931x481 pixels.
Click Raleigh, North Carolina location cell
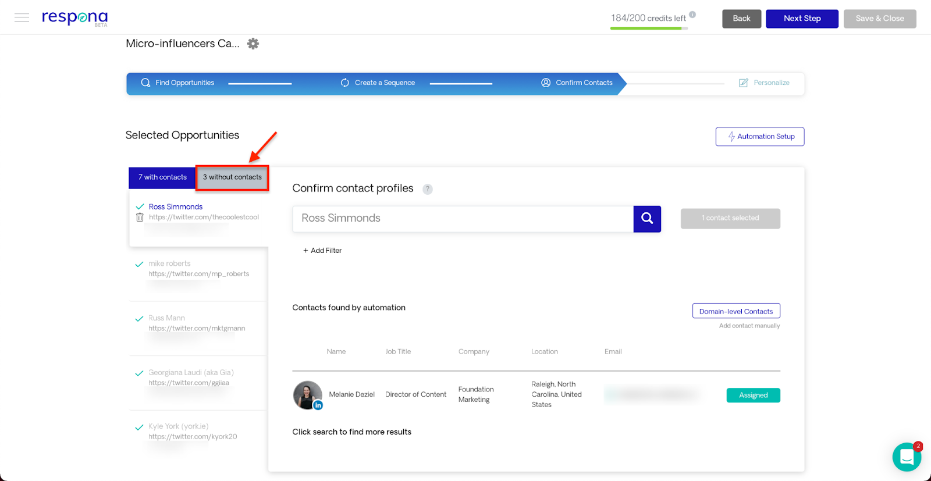[557, 394]
